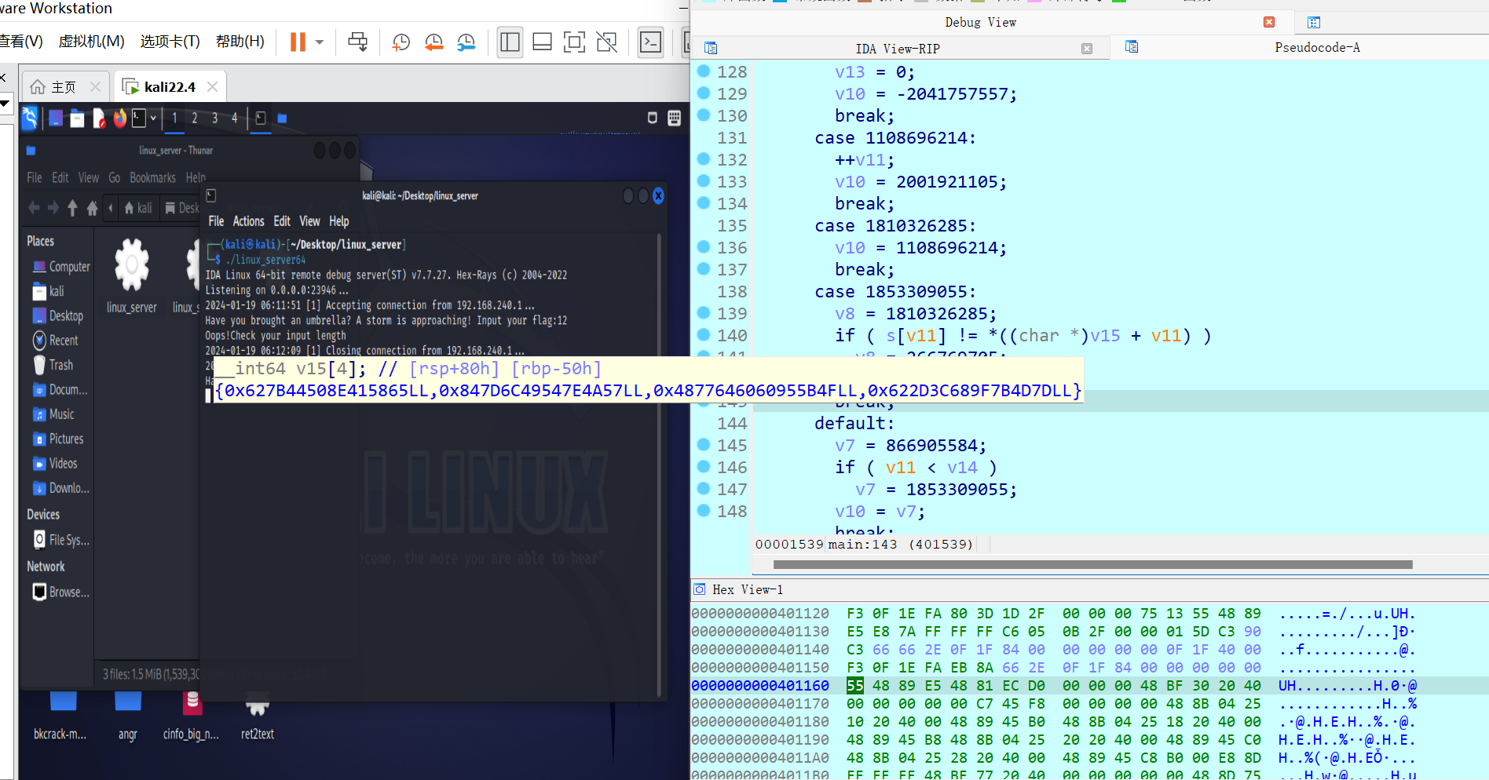1489x780 pixels.
Task: Click the Kali dragon applications menu icon
Action: pos(30,118)
